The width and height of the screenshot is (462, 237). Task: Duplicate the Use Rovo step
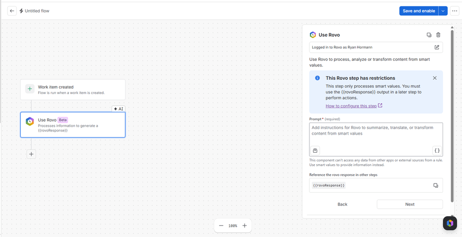[429, 35]
